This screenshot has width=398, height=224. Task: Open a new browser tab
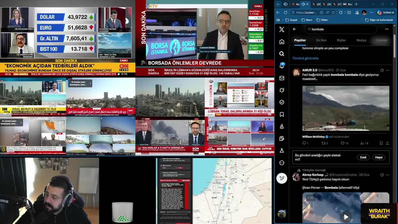coord(356,4)
